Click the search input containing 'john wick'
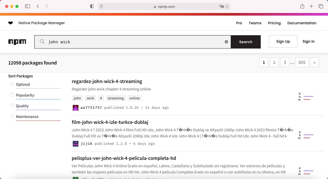 (133, 42)
